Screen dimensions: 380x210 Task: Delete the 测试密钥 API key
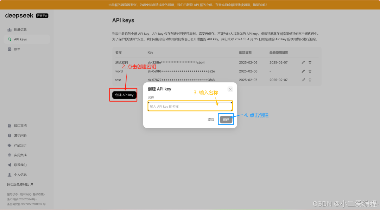coord(310,62)
